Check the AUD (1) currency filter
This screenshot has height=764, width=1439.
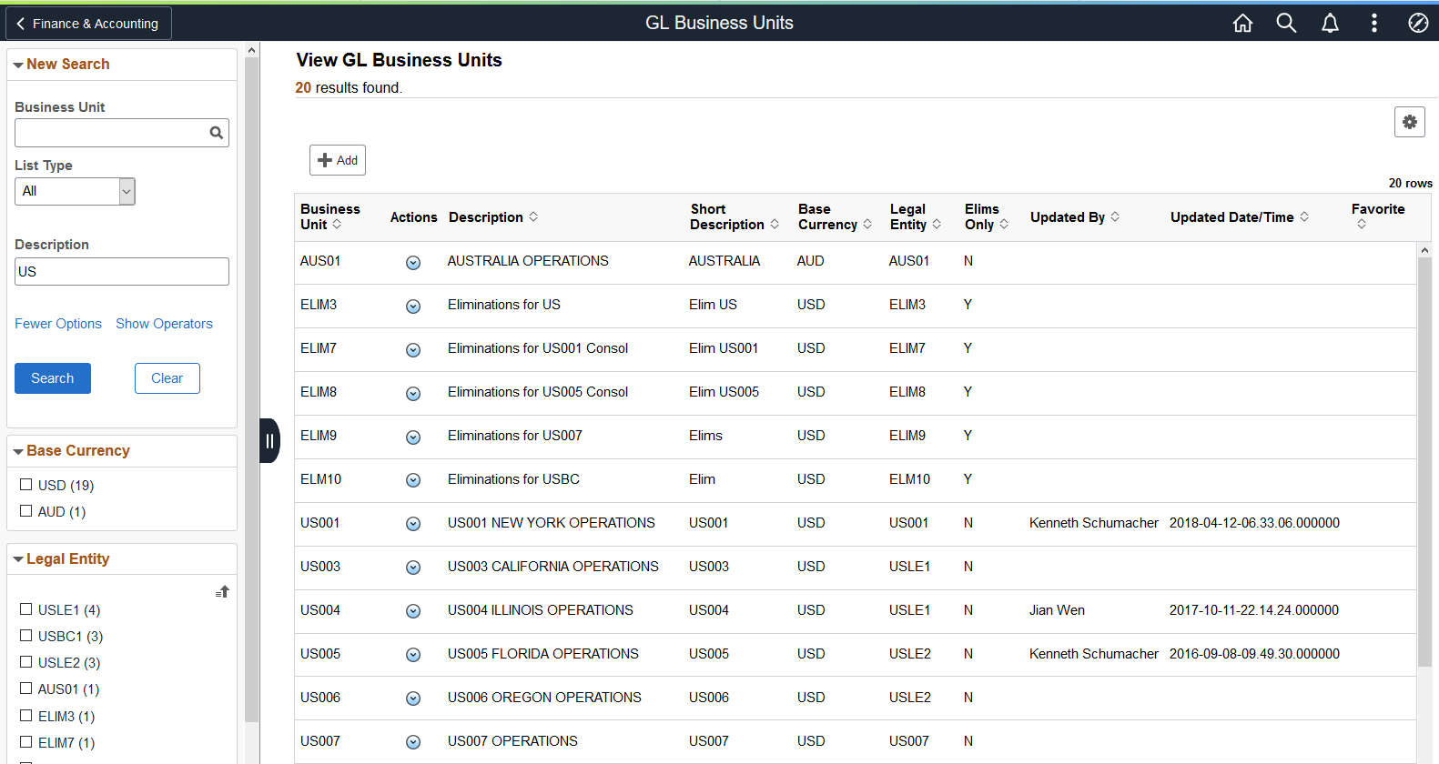[26, 511]
